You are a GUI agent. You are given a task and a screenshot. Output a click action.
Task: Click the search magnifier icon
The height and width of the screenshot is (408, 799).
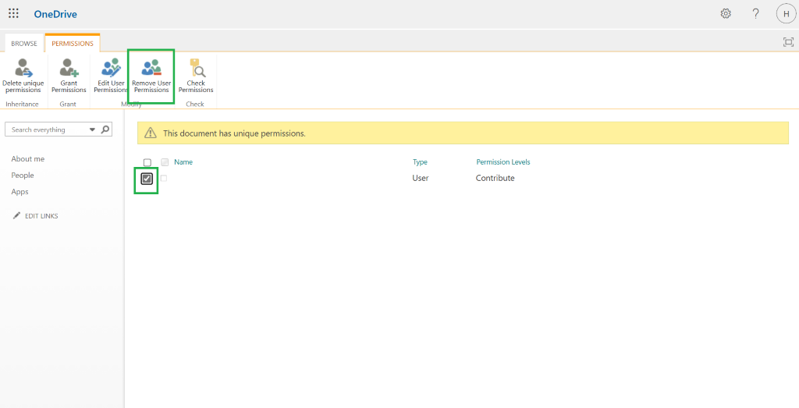105,129
